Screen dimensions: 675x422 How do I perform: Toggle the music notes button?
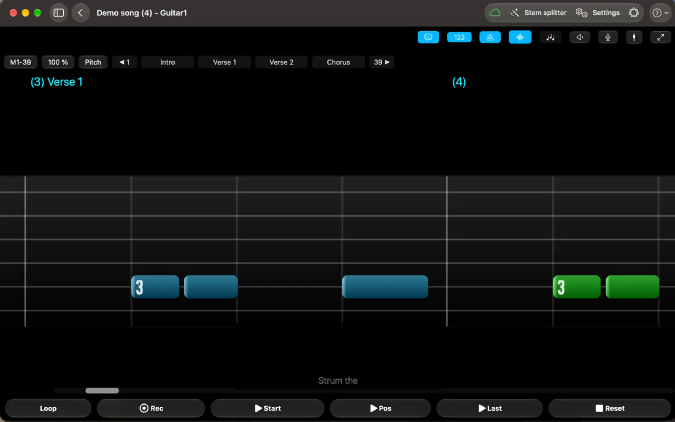click(551, 37)
